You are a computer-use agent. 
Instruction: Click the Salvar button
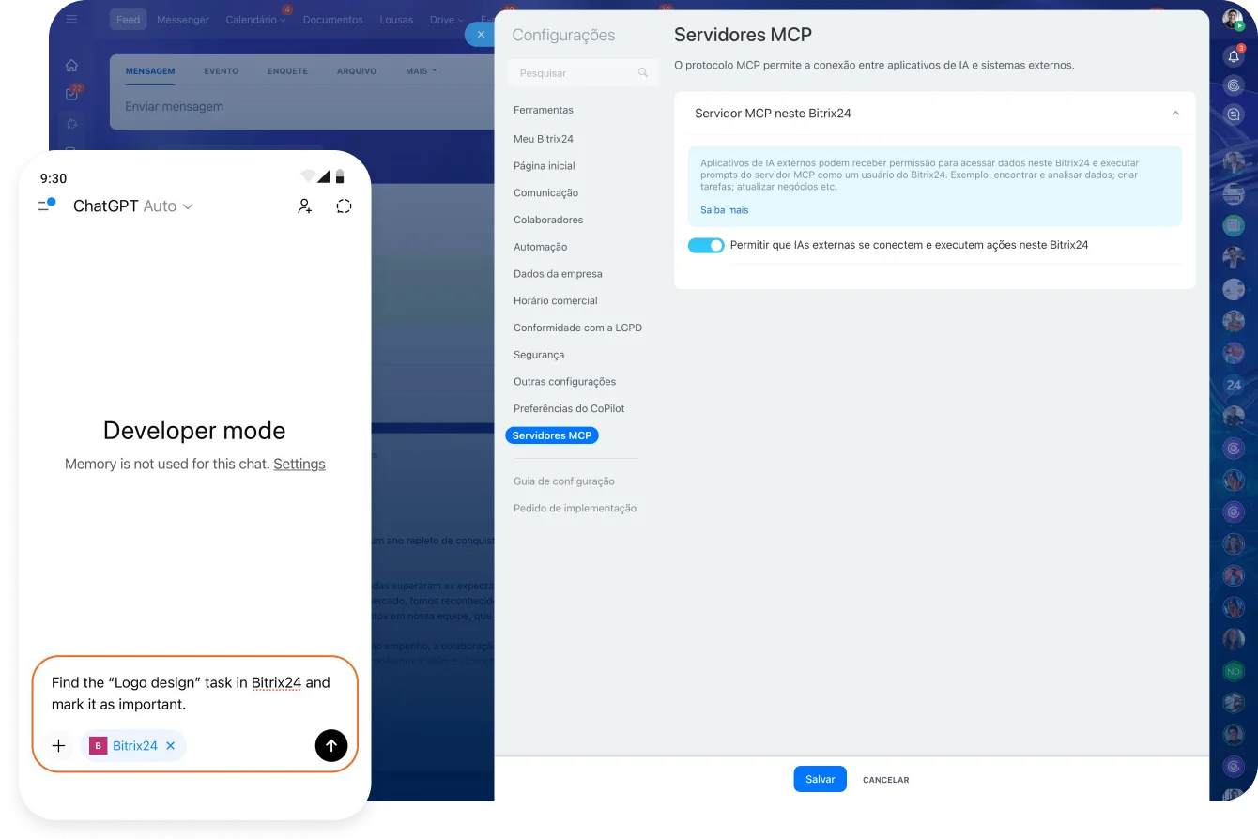820,779
